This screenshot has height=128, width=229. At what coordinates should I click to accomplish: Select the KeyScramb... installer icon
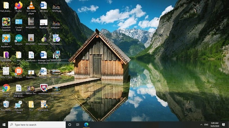[44, 106]
